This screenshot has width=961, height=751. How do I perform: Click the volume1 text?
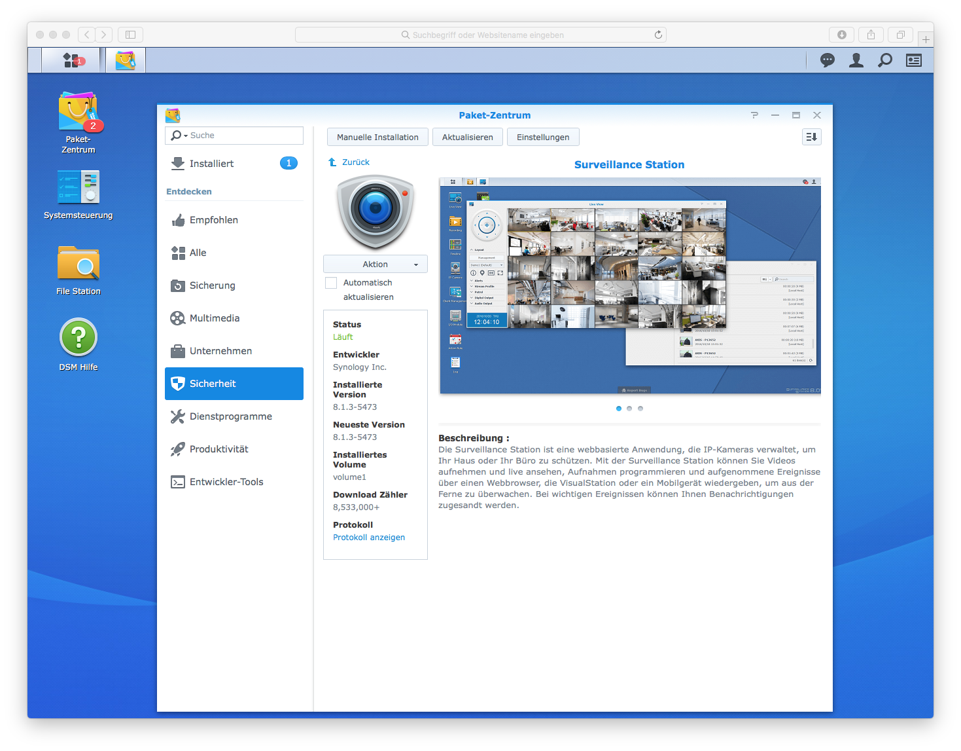[x=349, y=477]
